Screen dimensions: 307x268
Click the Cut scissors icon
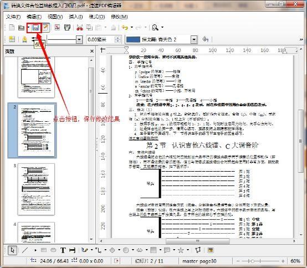tap(80, 28)
